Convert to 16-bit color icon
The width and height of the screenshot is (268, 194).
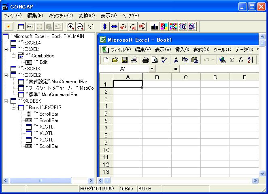click(x=182, y=27)
